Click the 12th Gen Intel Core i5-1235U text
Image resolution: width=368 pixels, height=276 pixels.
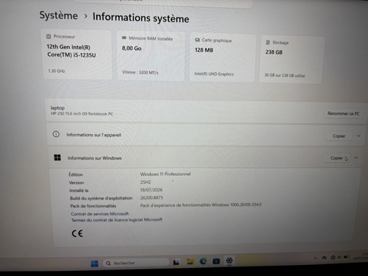click(x=71, y=51)
